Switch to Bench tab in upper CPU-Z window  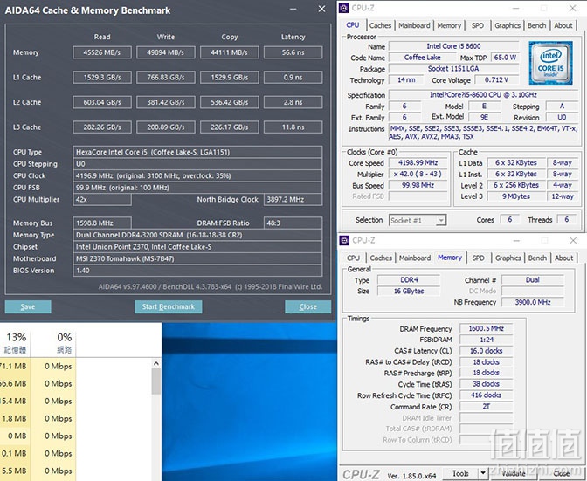[x=537, y=25]
